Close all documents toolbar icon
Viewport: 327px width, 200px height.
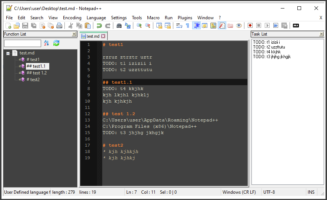coord(51,26)
